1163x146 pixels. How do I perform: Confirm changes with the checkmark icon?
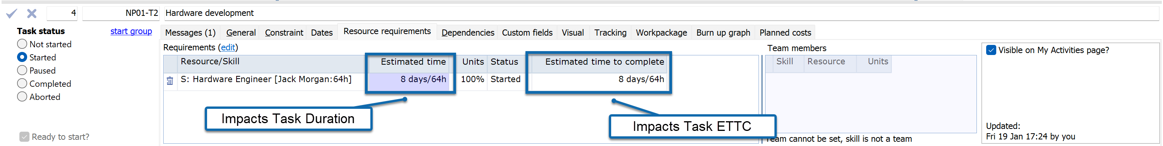[11, 14]
